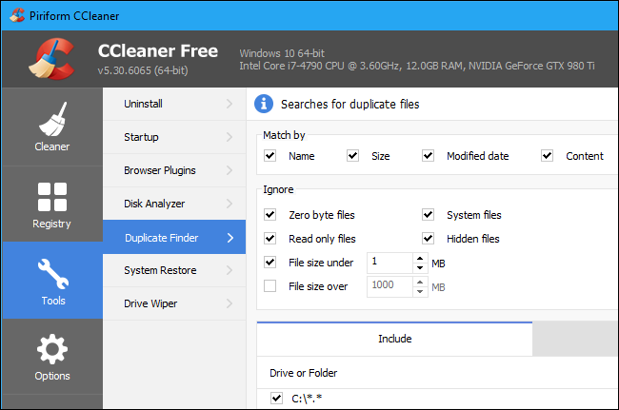Uncheck the Modified date checkbox
619x410 pixels.
coord(429,156)
